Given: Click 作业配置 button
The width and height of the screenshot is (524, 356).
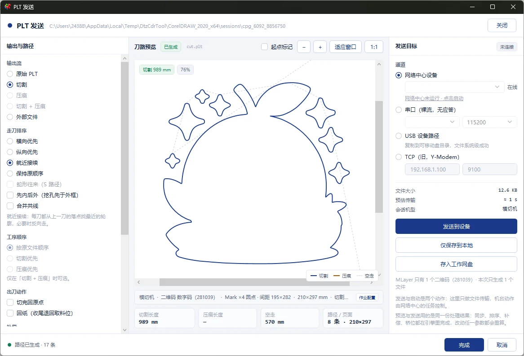Looking at the screenshot, I should point(367,298).
